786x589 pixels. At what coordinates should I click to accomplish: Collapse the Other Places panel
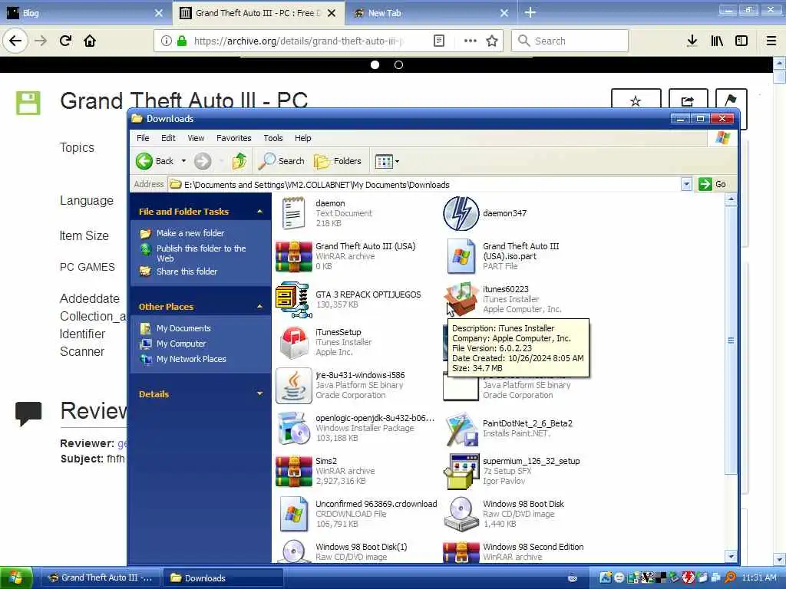259,306
